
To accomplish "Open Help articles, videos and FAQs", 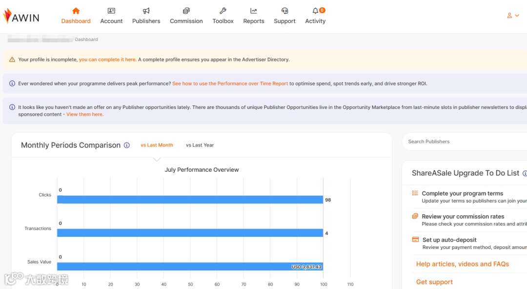I will coord(463,264).
